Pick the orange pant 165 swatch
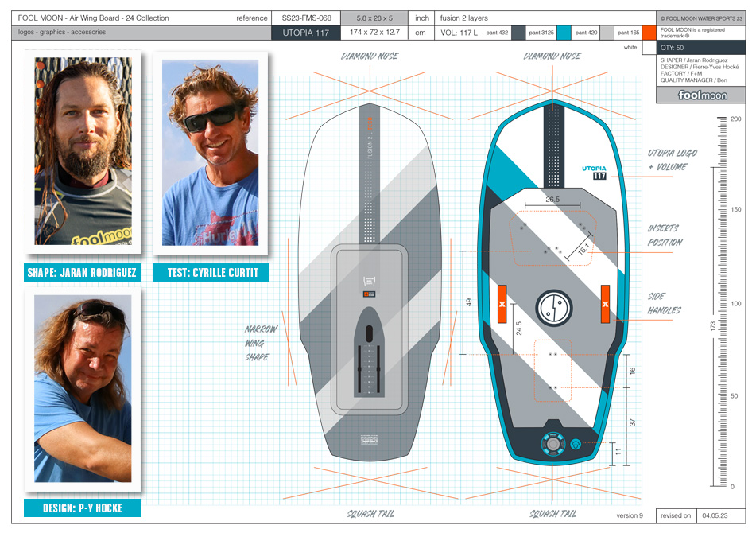The height and width of the screenshot is (533, 756). click(x=649, y=33)
